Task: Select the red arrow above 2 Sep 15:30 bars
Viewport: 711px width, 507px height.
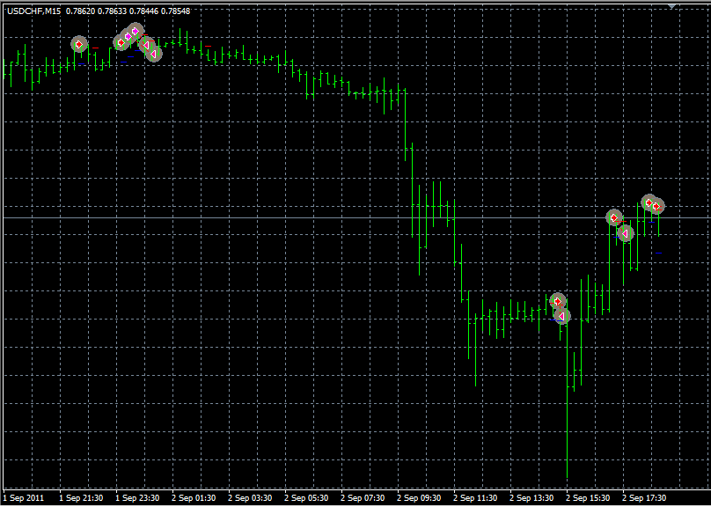Action: tap(558, 301)
